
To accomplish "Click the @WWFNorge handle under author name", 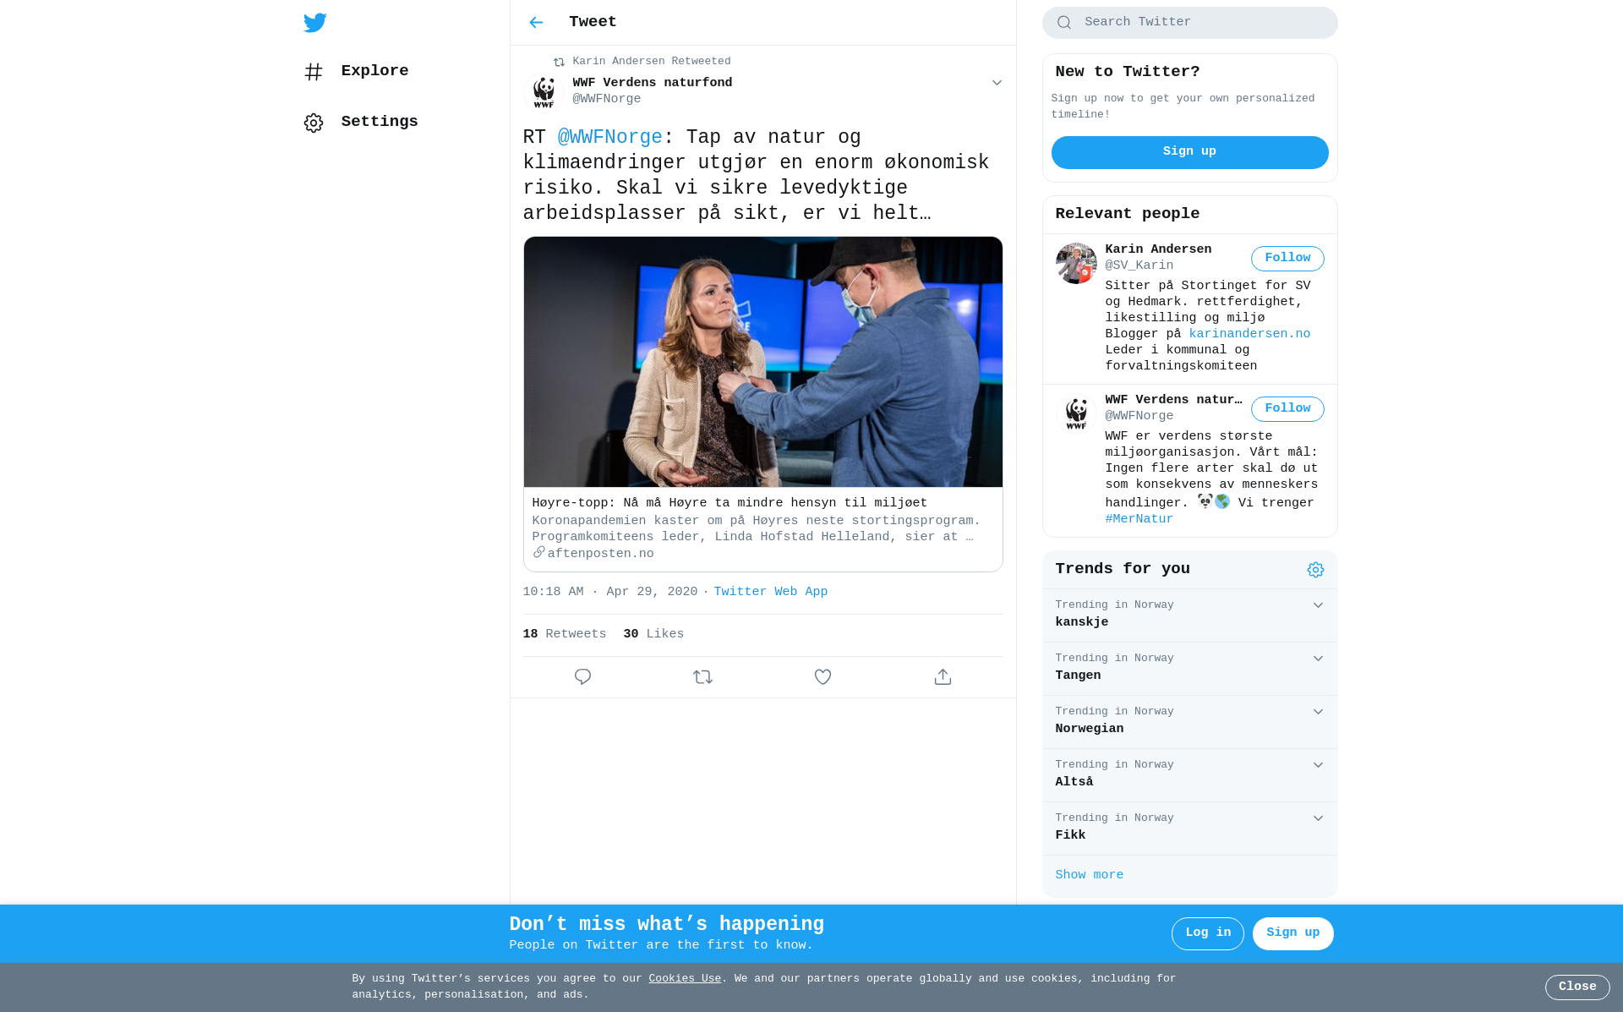I will [x=606, y=99].
